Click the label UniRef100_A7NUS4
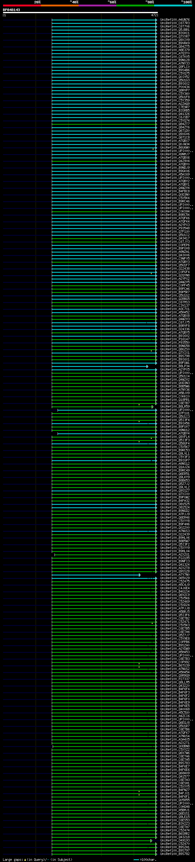 tap(175, 736)
